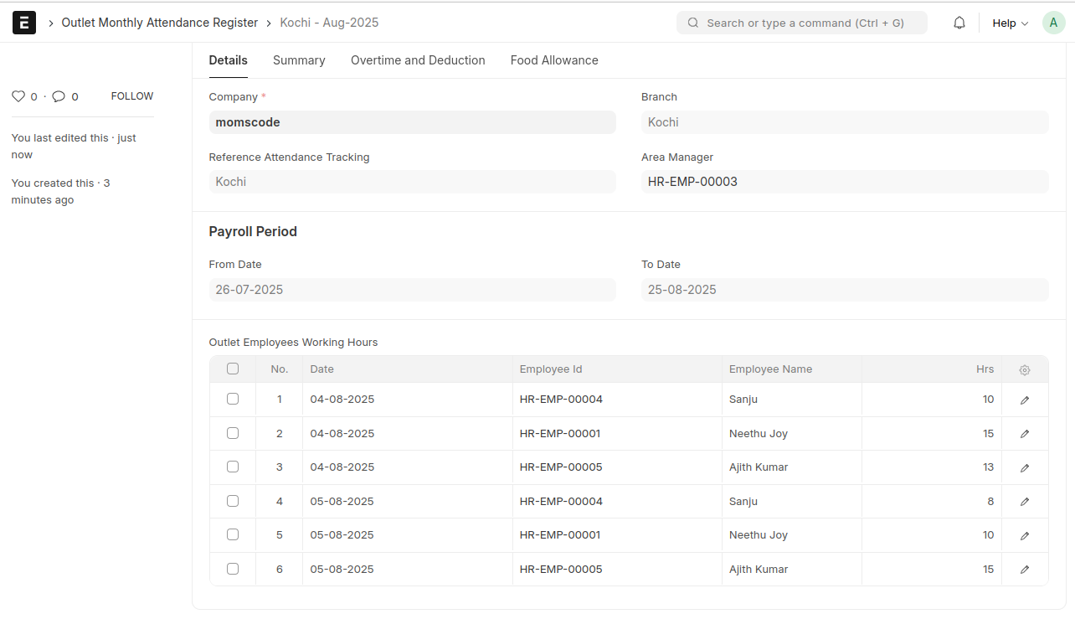Edit row 1 with pencil icon
Screen dimensions: 1075x619
[x=1025, y=400]
